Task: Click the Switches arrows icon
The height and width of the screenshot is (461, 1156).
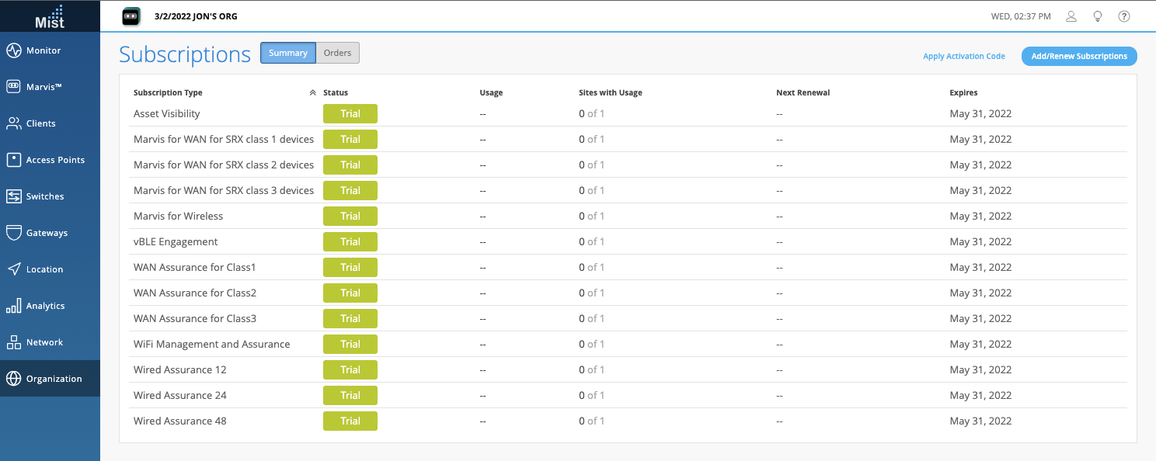Action: (x=13, y=196)
